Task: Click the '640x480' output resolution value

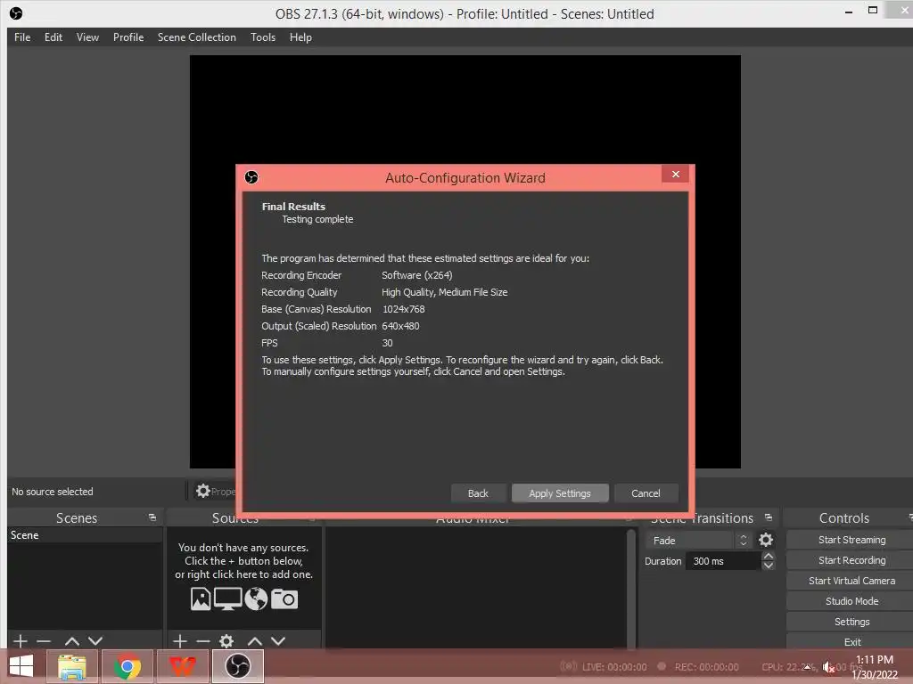Action: 400,326
